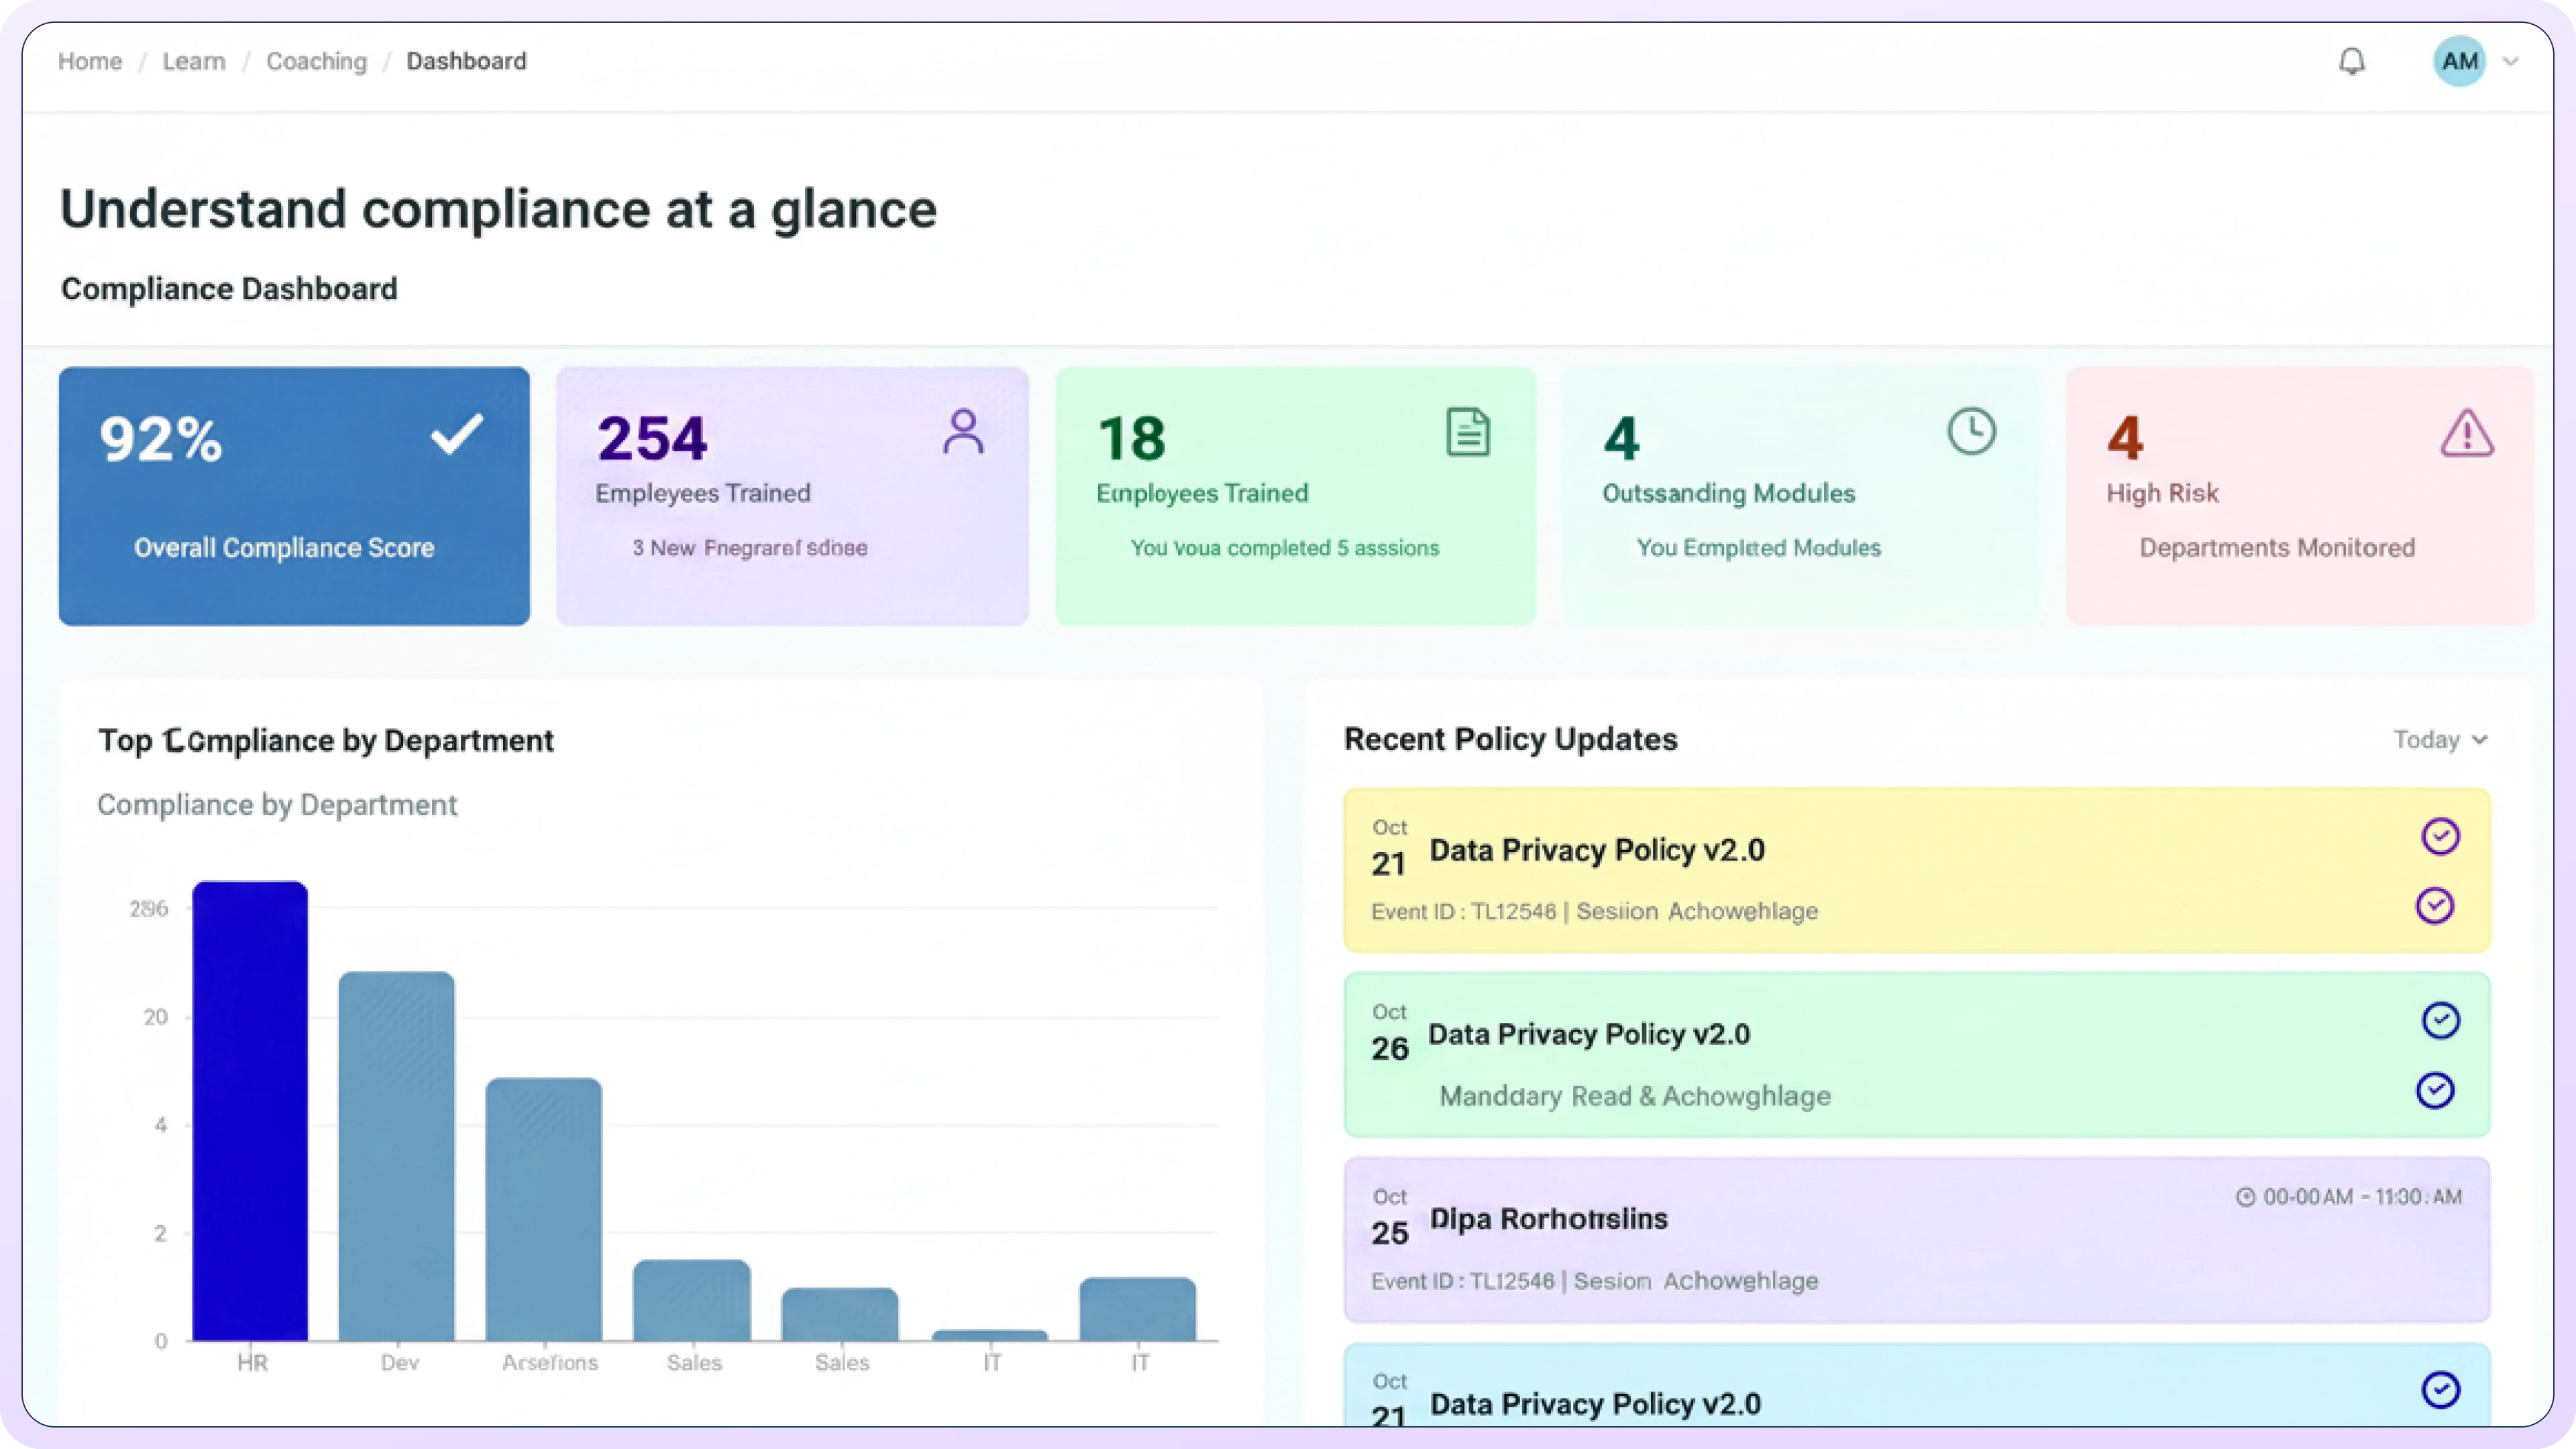The height and width of the screenshot is (1449, 2576).
Task: Toggle top check circle on Oct 21 yellow card
Action: 2440,836
